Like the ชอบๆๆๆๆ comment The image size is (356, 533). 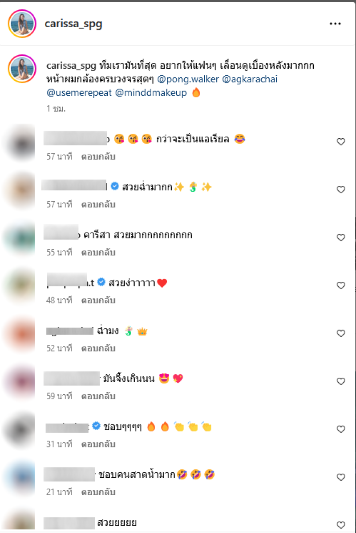(341, 430)
